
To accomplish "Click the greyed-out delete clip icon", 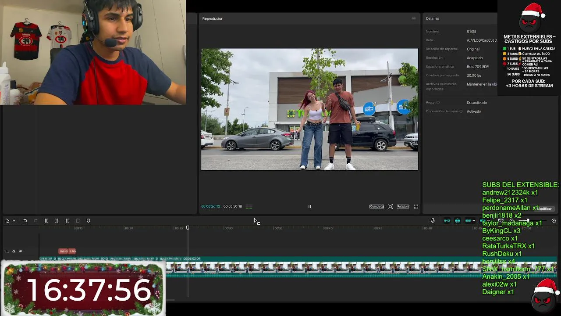I will (x=78, y=221).
